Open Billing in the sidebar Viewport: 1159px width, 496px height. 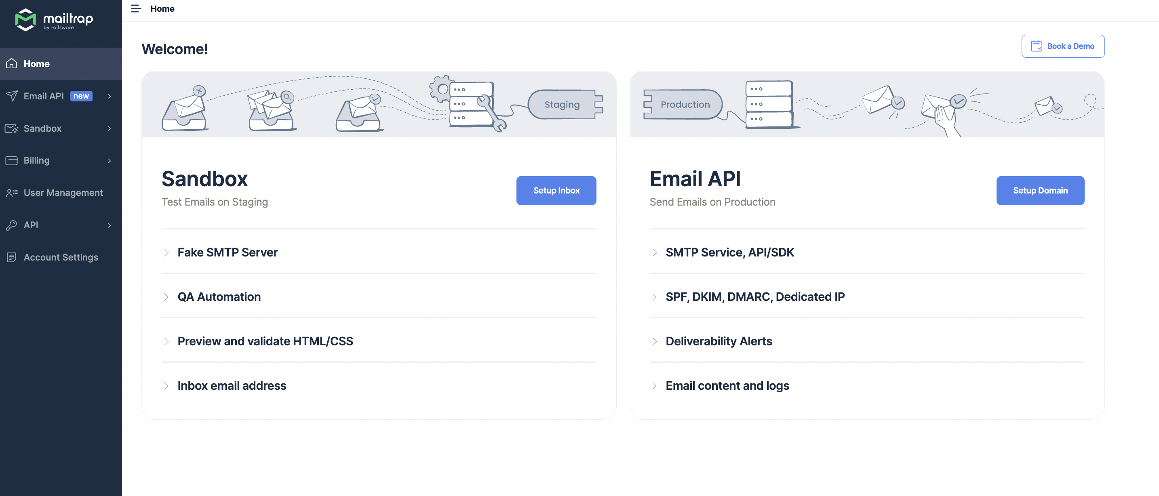point(61,160)
